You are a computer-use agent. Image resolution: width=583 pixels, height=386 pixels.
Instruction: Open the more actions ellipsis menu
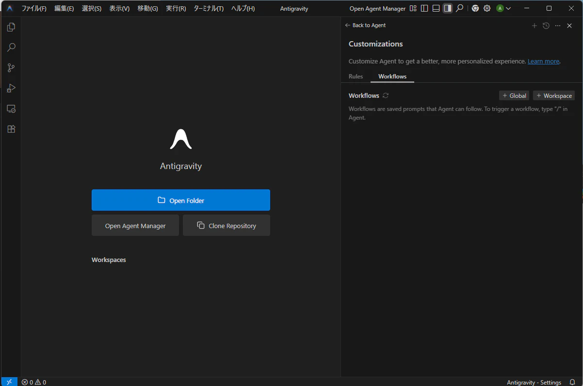[558, 26]
